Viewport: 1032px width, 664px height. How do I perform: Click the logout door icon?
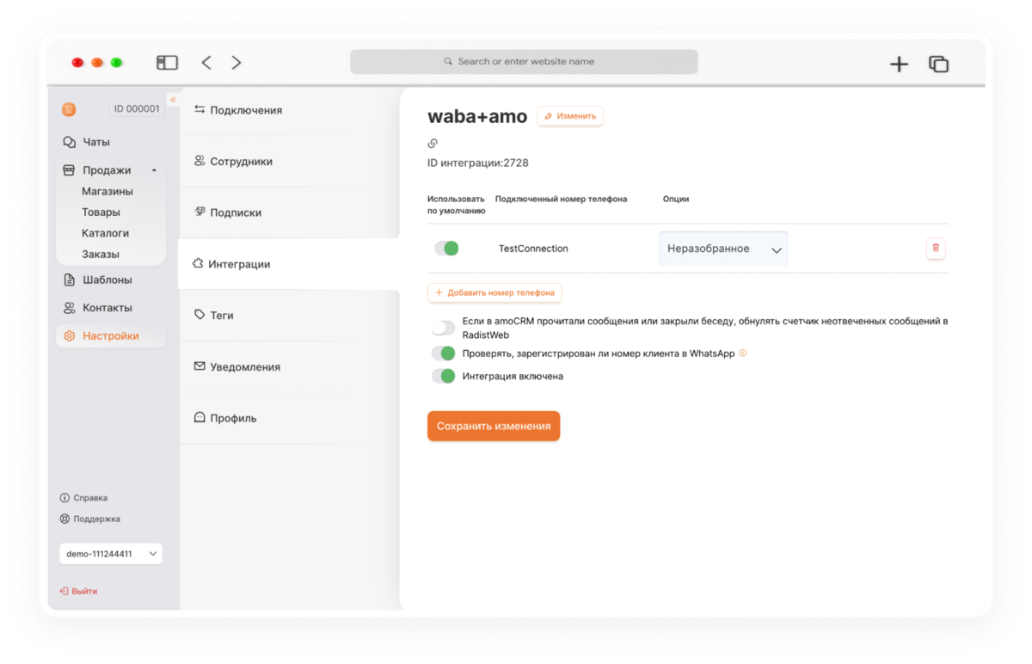tap(64, 591)
